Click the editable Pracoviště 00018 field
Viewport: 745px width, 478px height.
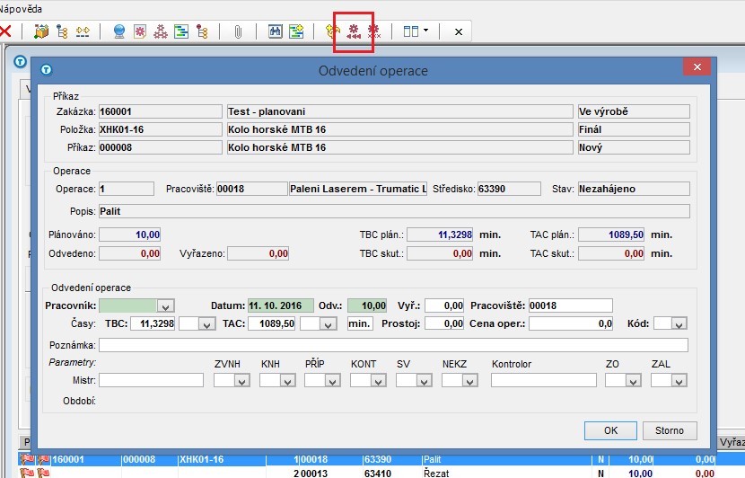[570, 305]
